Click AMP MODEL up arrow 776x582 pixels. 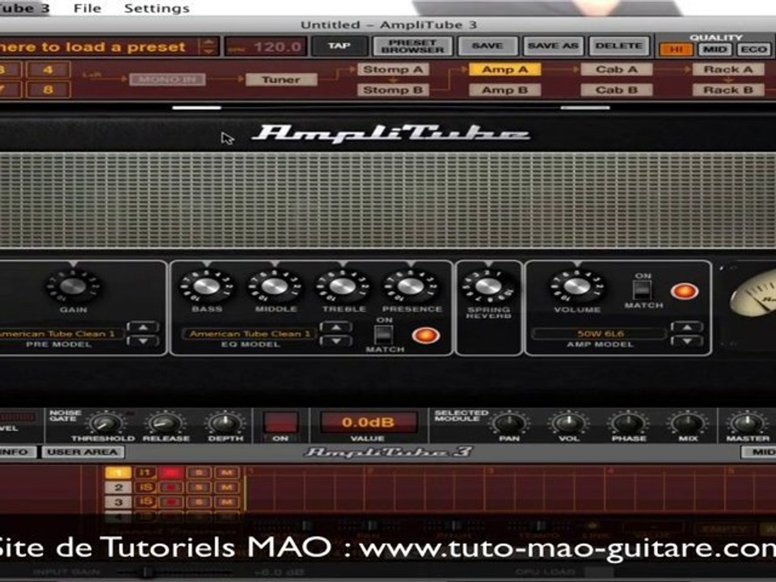pos(687,327)
